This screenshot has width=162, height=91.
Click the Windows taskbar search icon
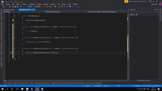coord(7,89)
